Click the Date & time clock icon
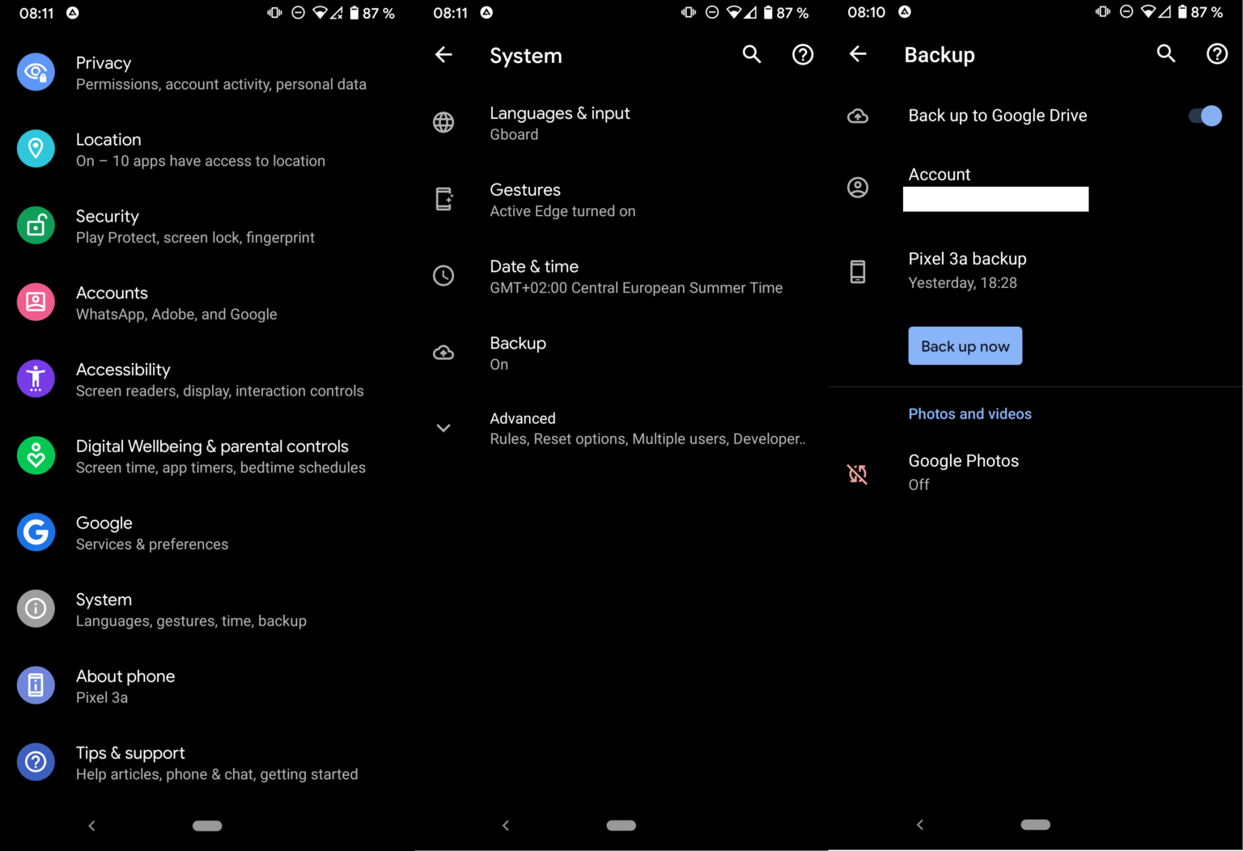The width and height of the screenshot is (1243, 851). (443, 275)
